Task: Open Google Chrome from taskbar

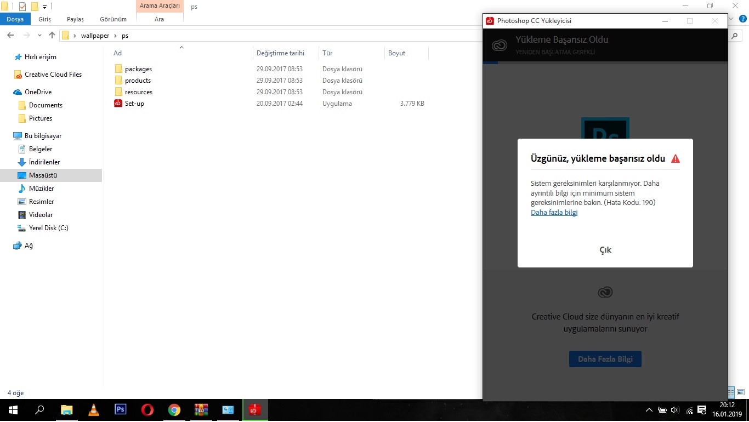Action: [x=174, y=409]
